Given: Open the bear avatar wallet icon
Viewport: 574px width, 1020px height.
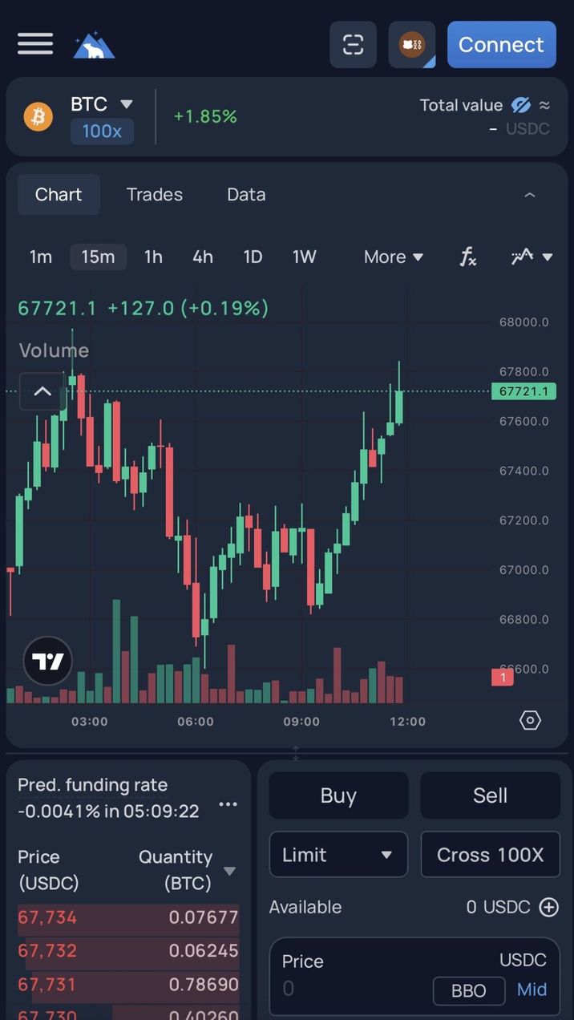Looking at the screenshot, I should (x=411, y=45).
